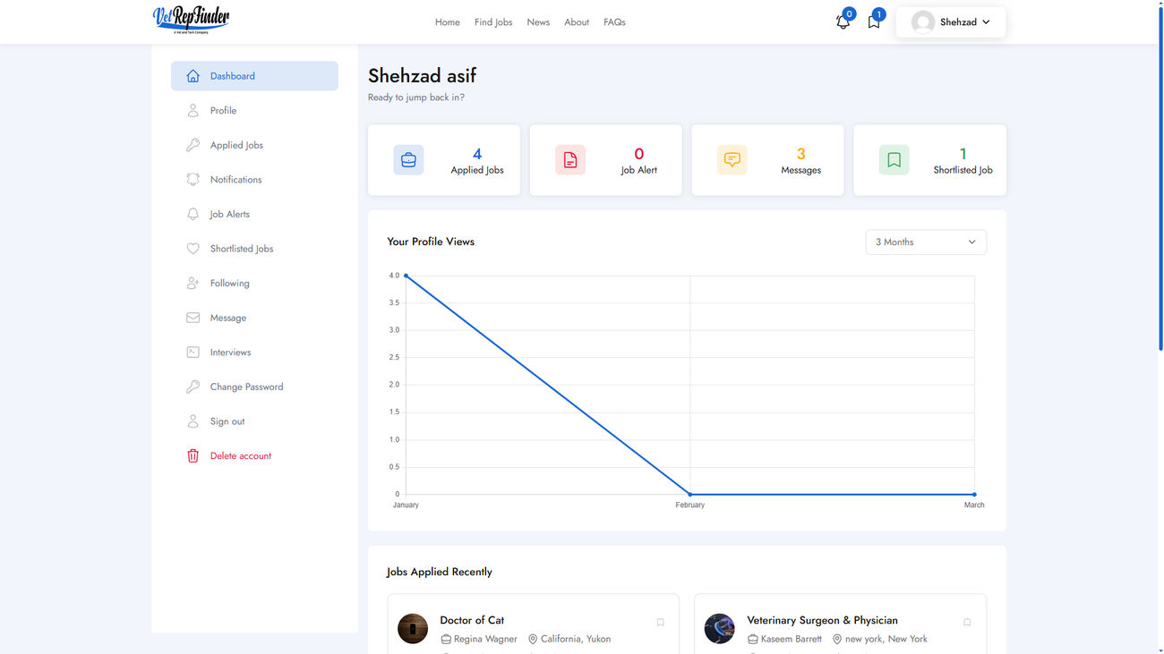Open News in the top navigation

(x=538, y=22)
